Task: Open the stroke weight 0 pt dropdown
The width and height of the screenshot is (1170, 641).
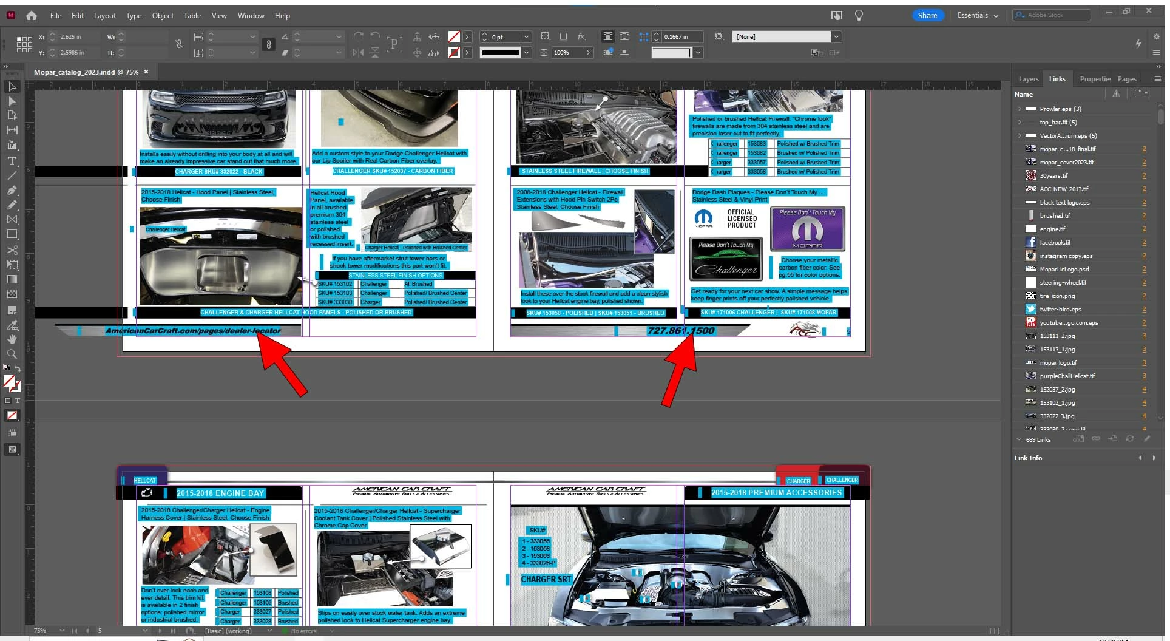Action: (526, 37)
